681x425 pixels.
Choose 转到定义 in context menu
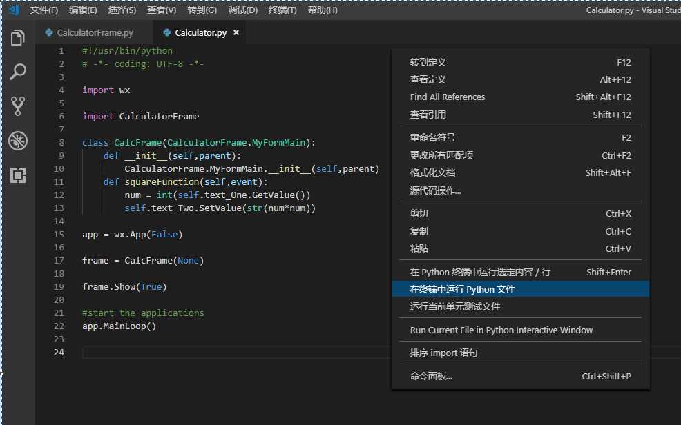(520, 63)
